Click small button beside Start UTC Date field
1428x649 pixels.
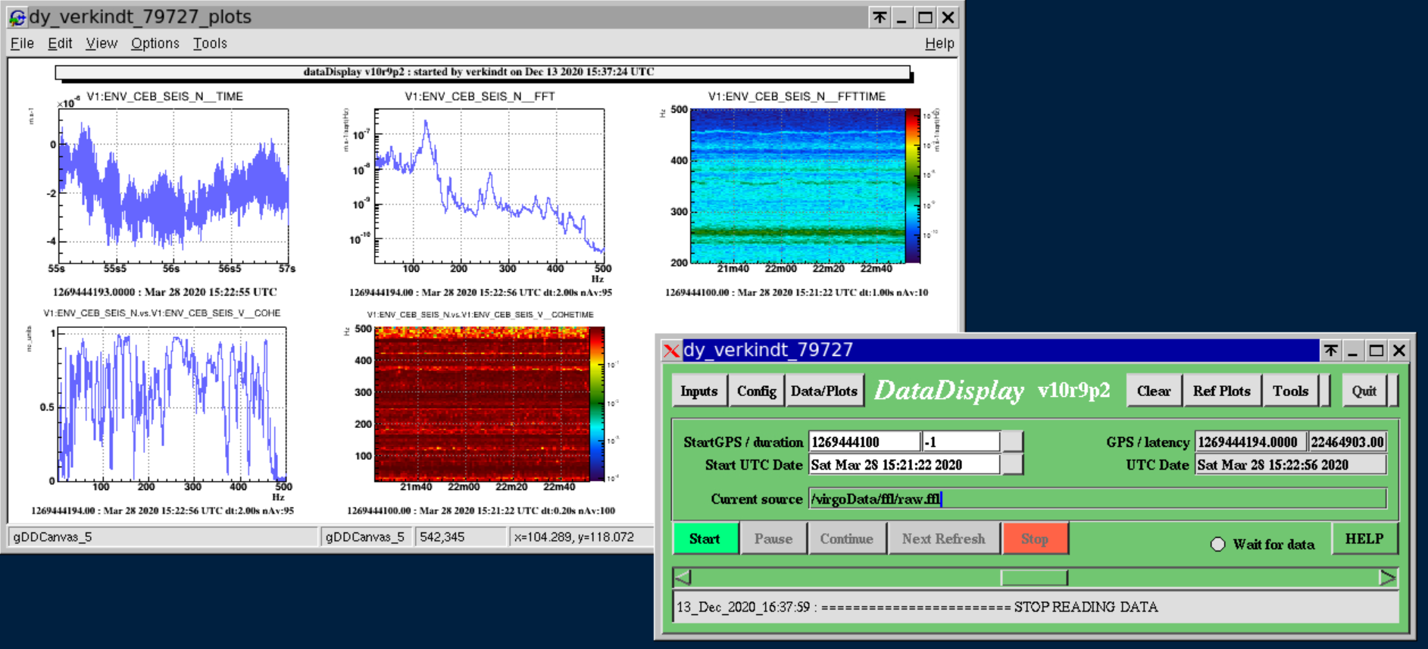pyautogui.click(x=1012, y=464)
